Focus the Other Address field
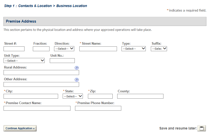 (x=41, y=85)
